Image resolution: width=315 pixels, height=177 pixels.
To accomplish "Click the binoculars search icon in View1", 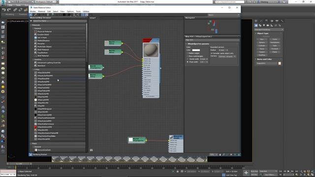I will click(x=91, y=150).
